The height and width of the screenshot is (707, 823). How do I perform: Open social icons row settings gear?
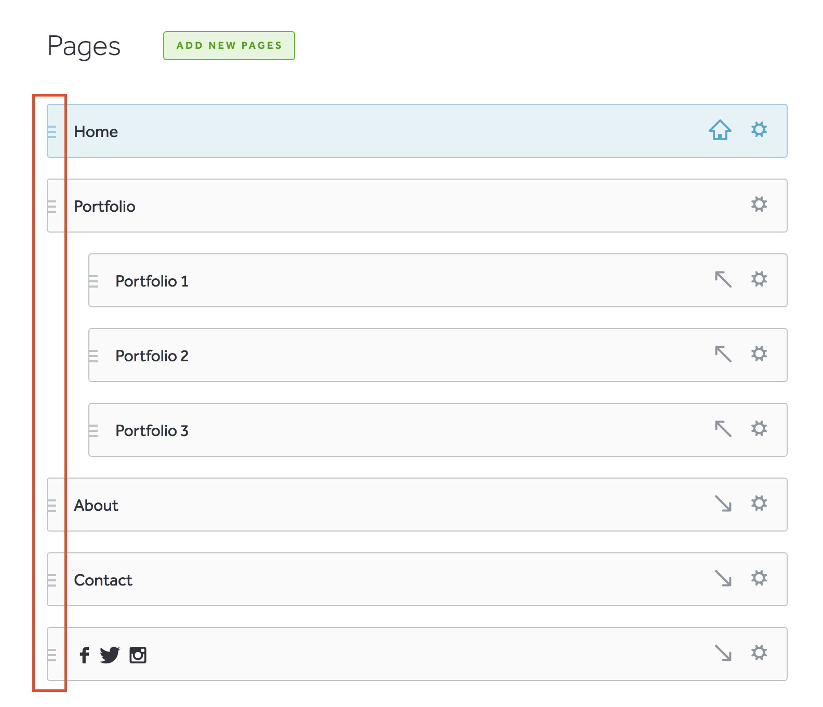[759, 653]
